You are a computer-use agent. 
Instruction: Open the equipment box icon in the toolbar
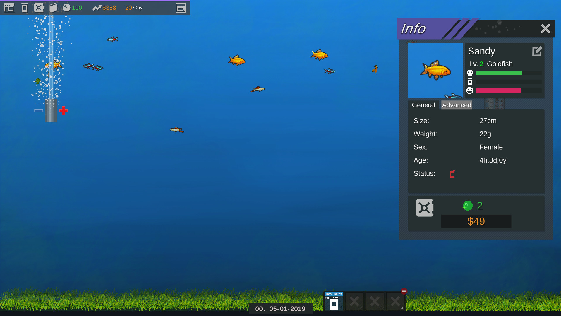click(39, 8)
